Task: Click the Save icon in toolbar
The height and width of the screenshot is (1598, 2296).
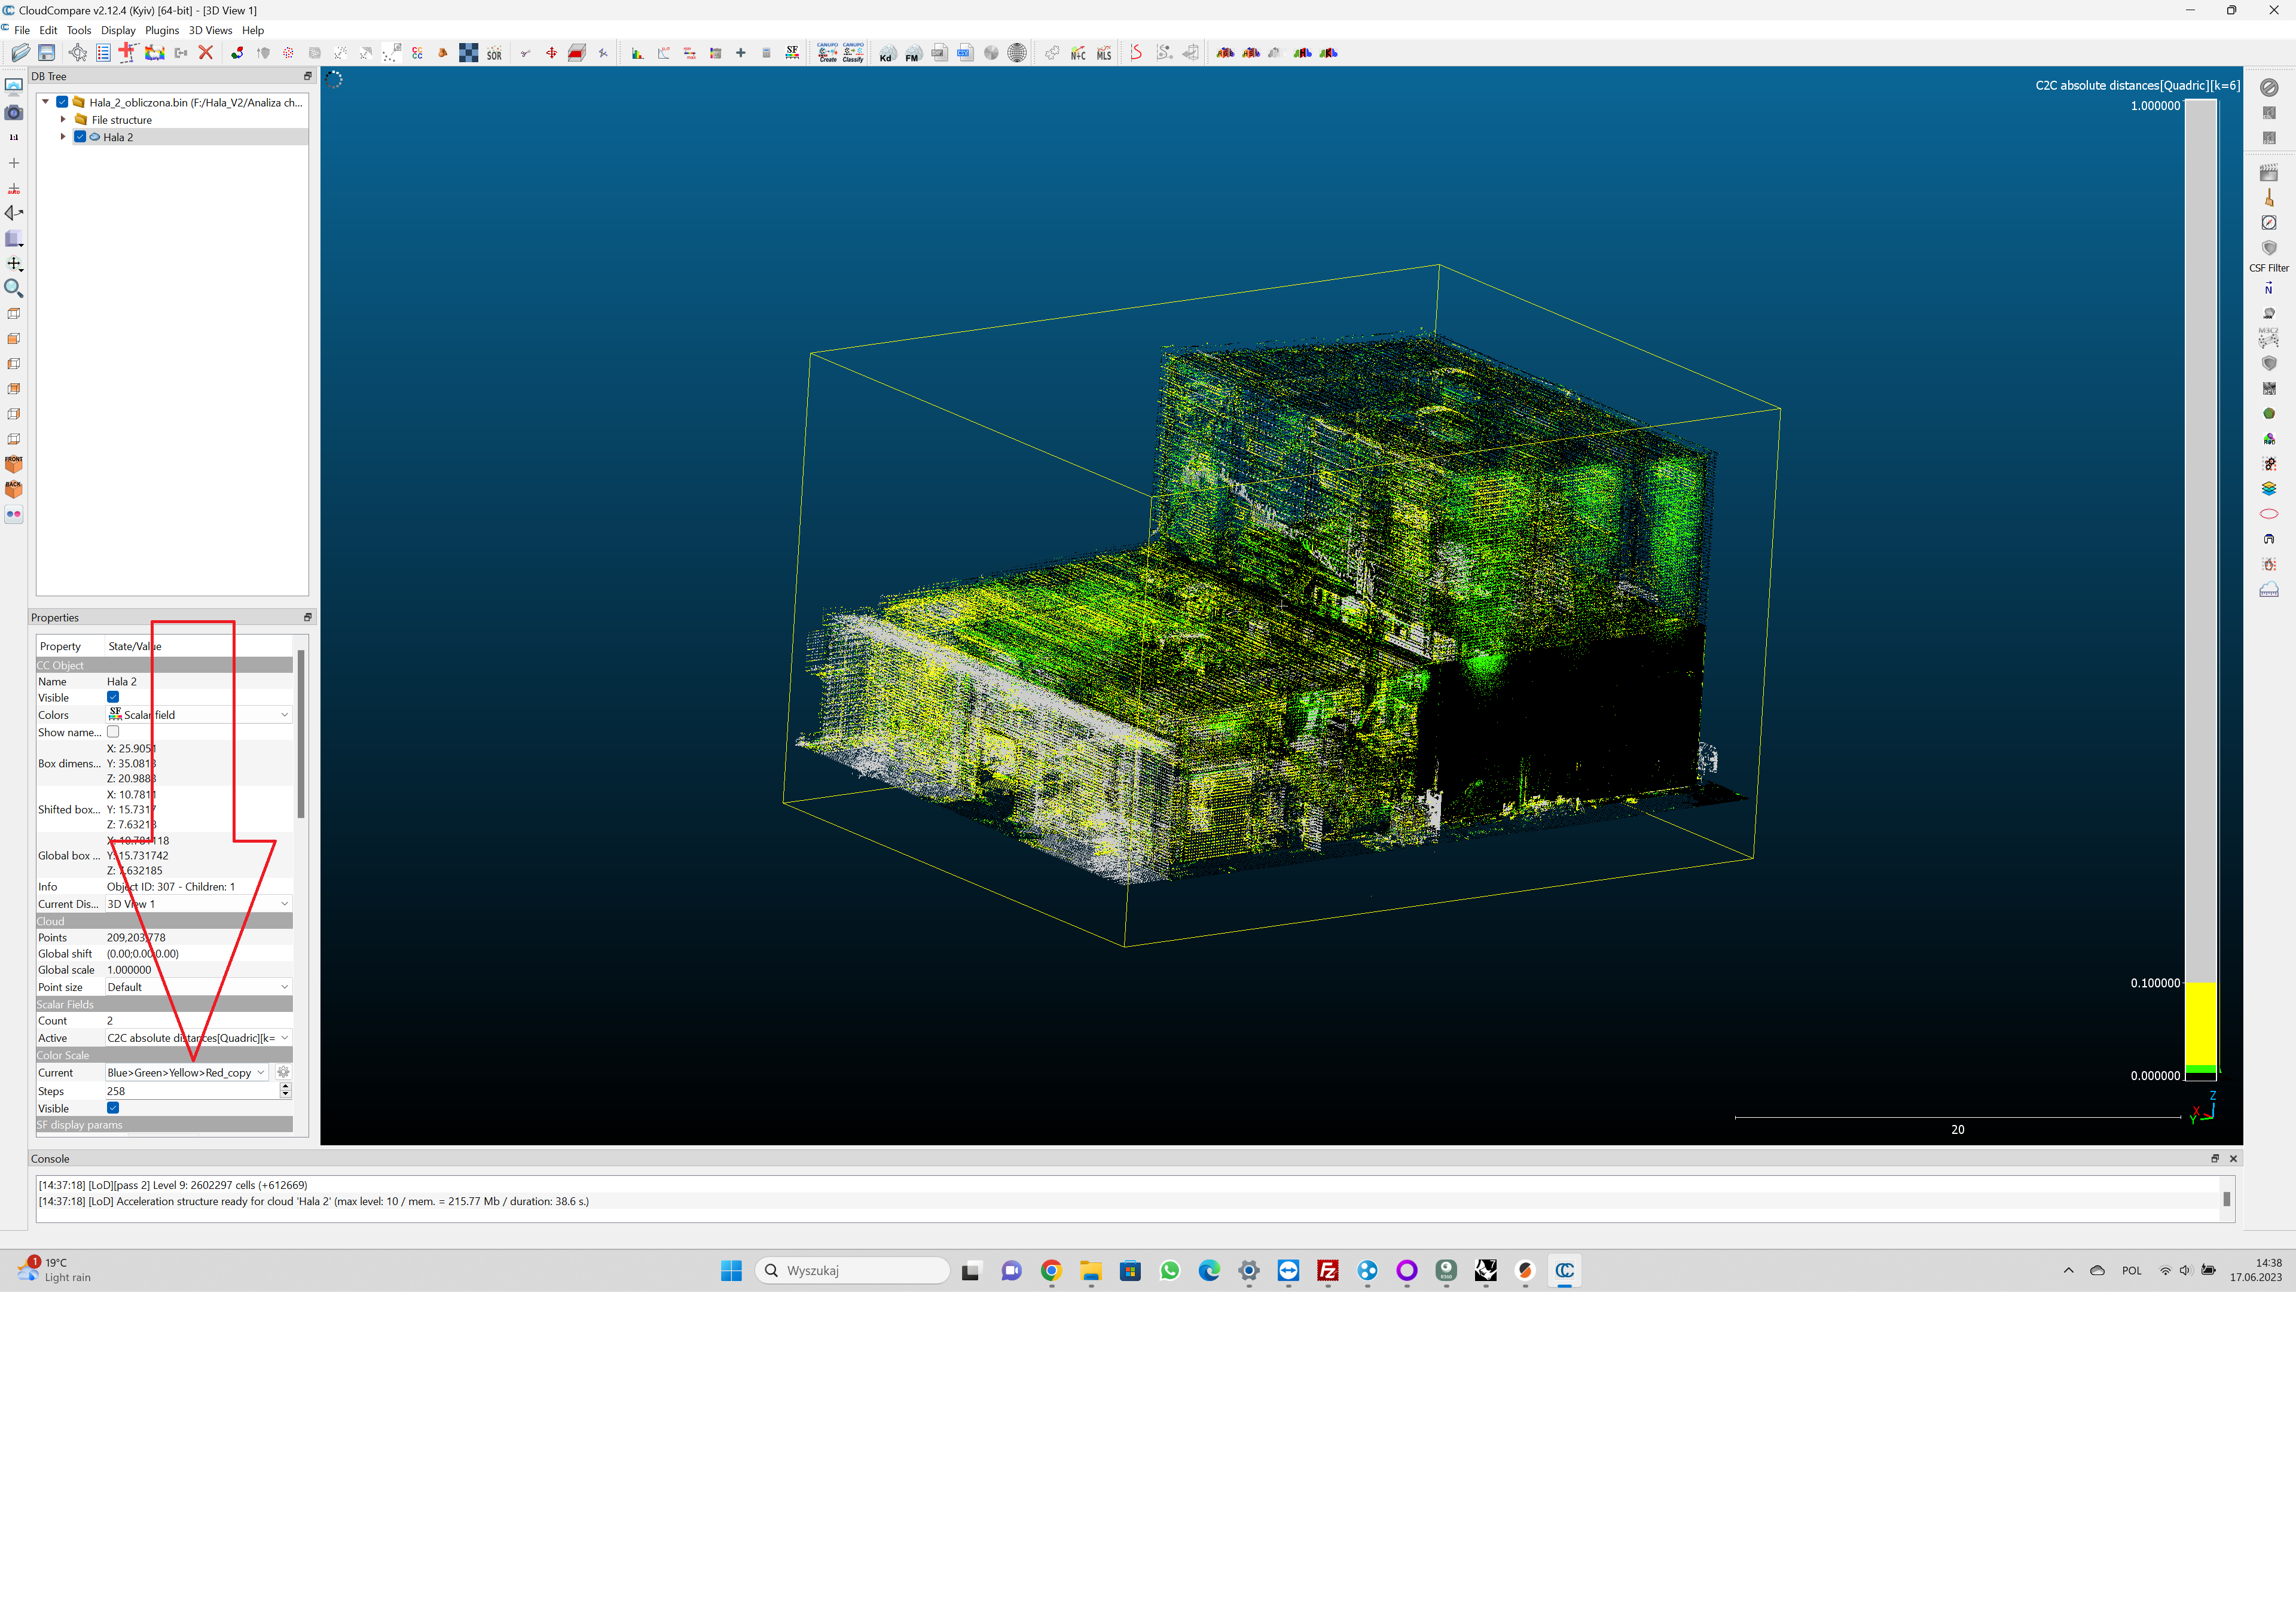Action: (46, 53)
